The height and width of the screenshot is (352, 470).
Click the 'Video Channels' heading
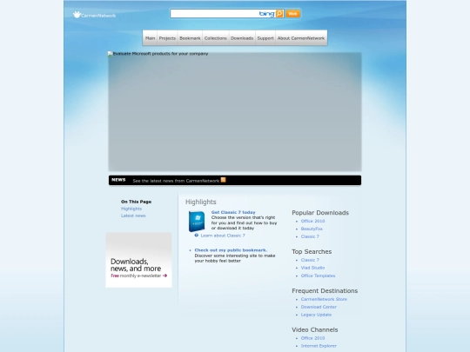click(315, 329)
